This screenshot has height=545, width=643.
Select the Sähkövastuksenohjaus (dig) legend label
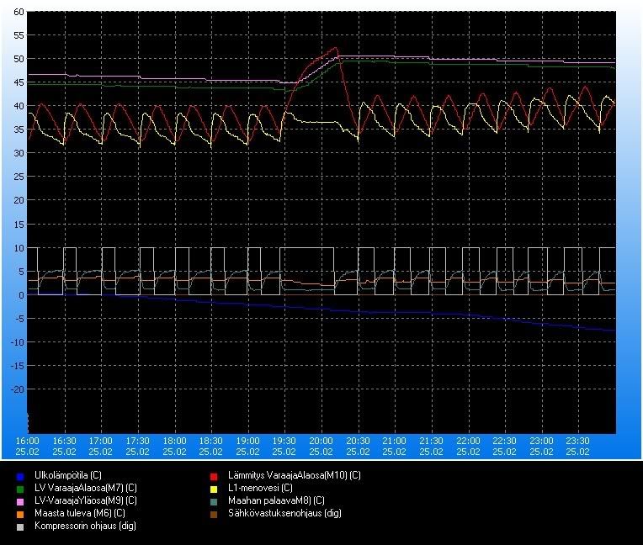click(285, 513)
